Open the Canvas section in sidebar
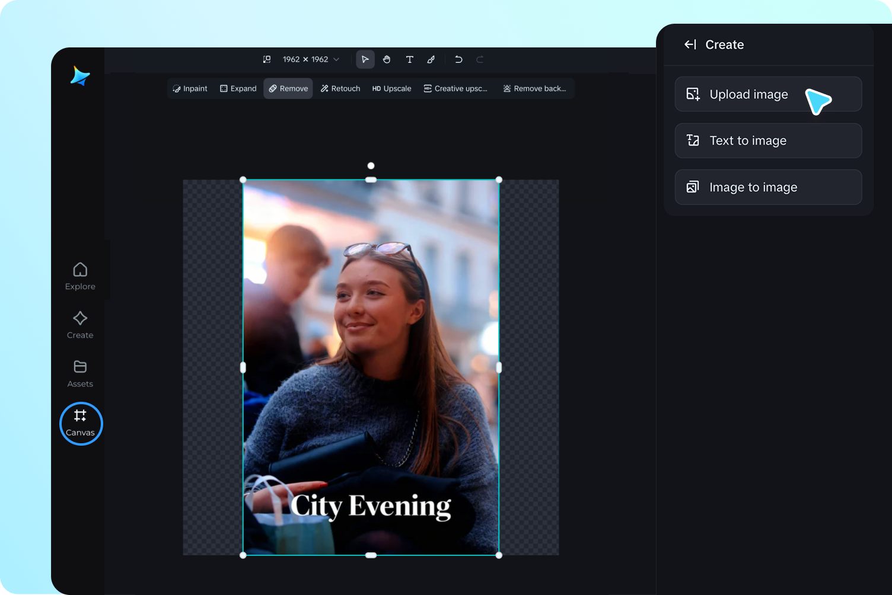The height and width of the screenshot is (595, 892). coord(81,423)
